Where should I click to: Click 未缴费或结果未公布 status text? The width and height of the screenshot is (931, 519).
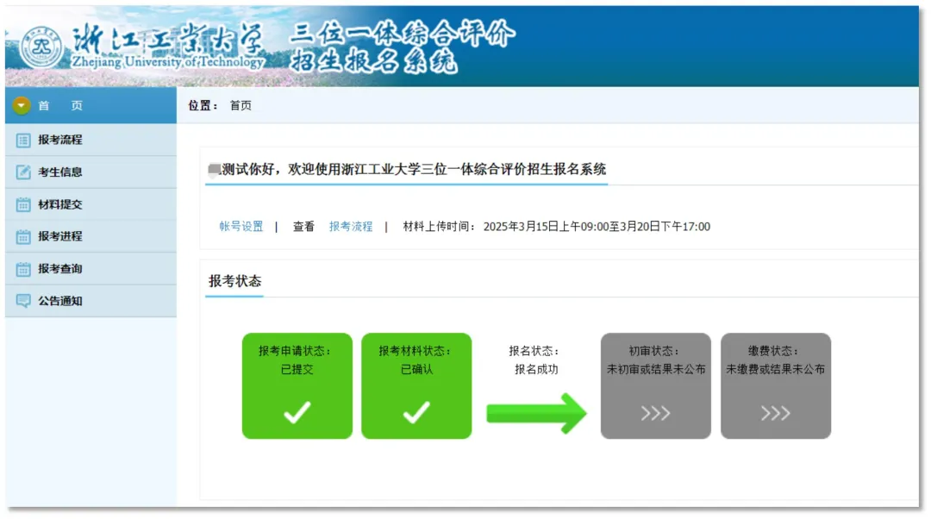point(776,369)
